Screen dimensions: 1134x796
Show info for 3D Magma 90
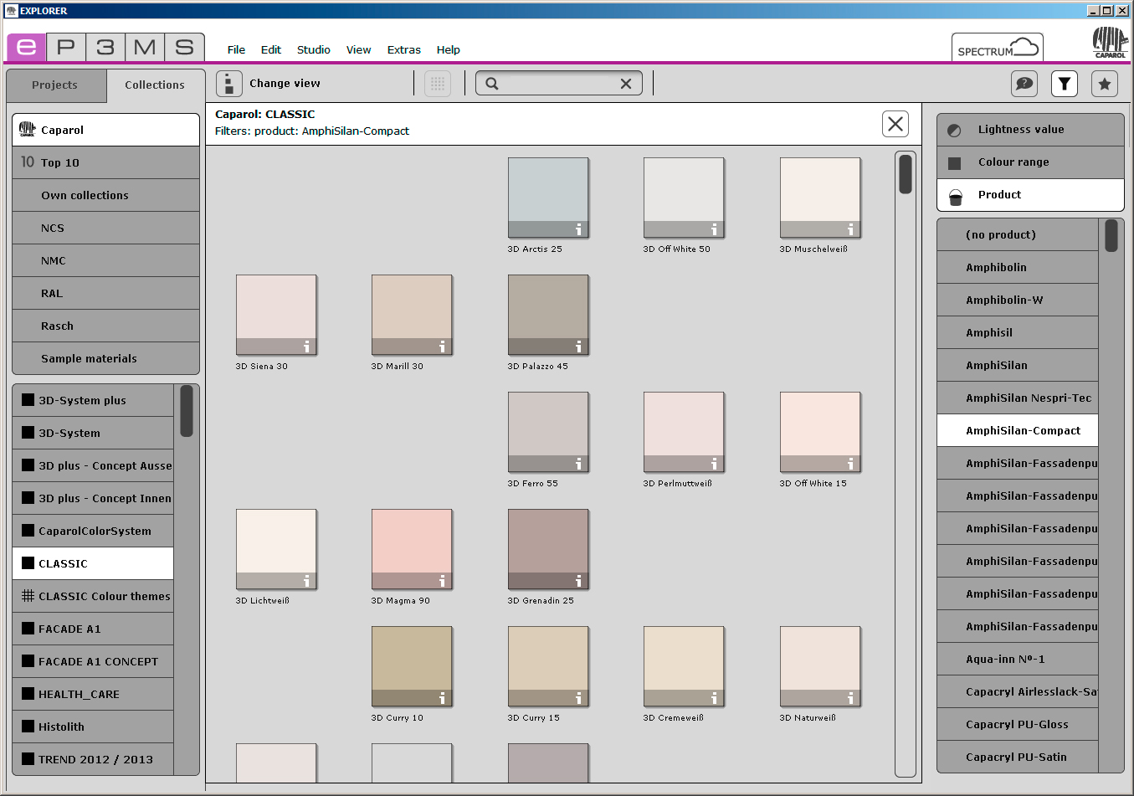(442, 581)
